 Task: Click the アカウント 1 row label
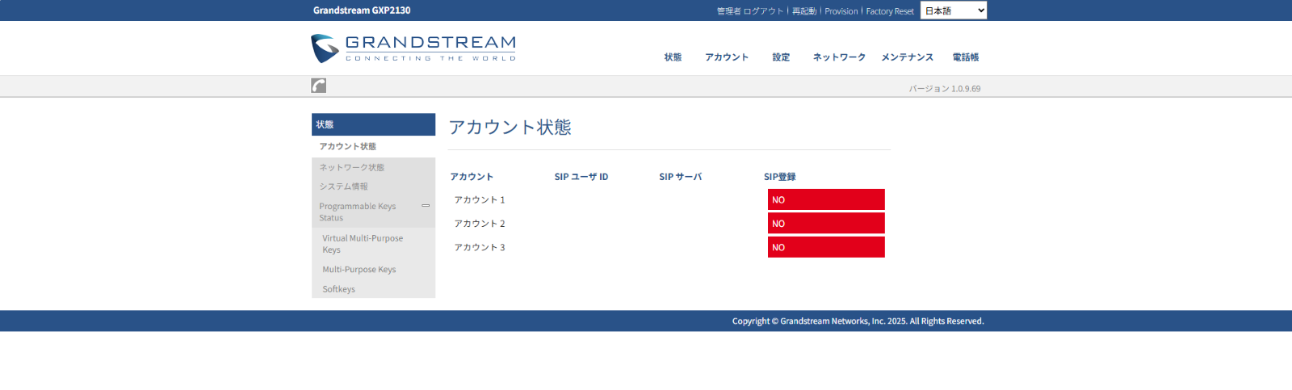480,200
